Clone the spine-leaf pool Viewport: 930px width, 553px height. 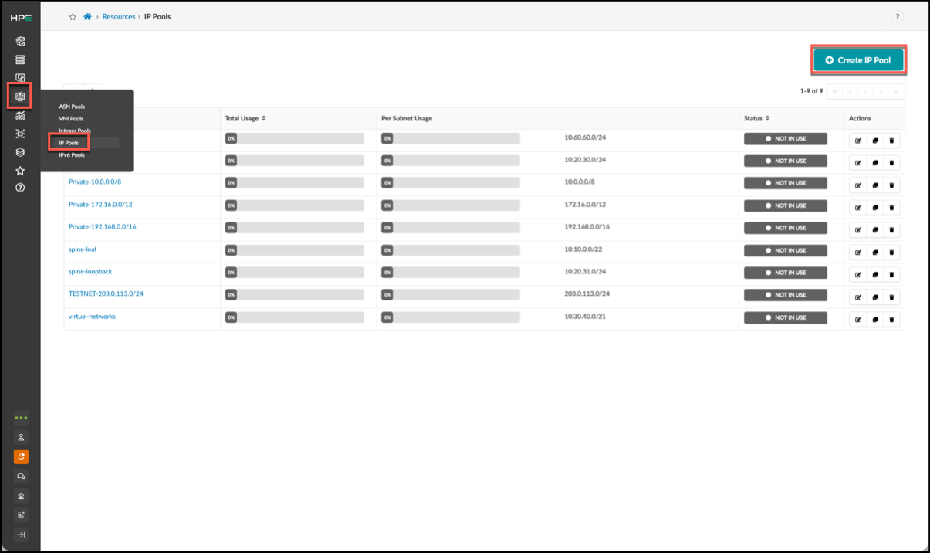point(874,253)
